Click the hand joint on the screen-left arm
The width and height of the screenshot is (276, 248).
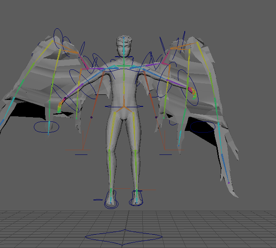point(60,104)
